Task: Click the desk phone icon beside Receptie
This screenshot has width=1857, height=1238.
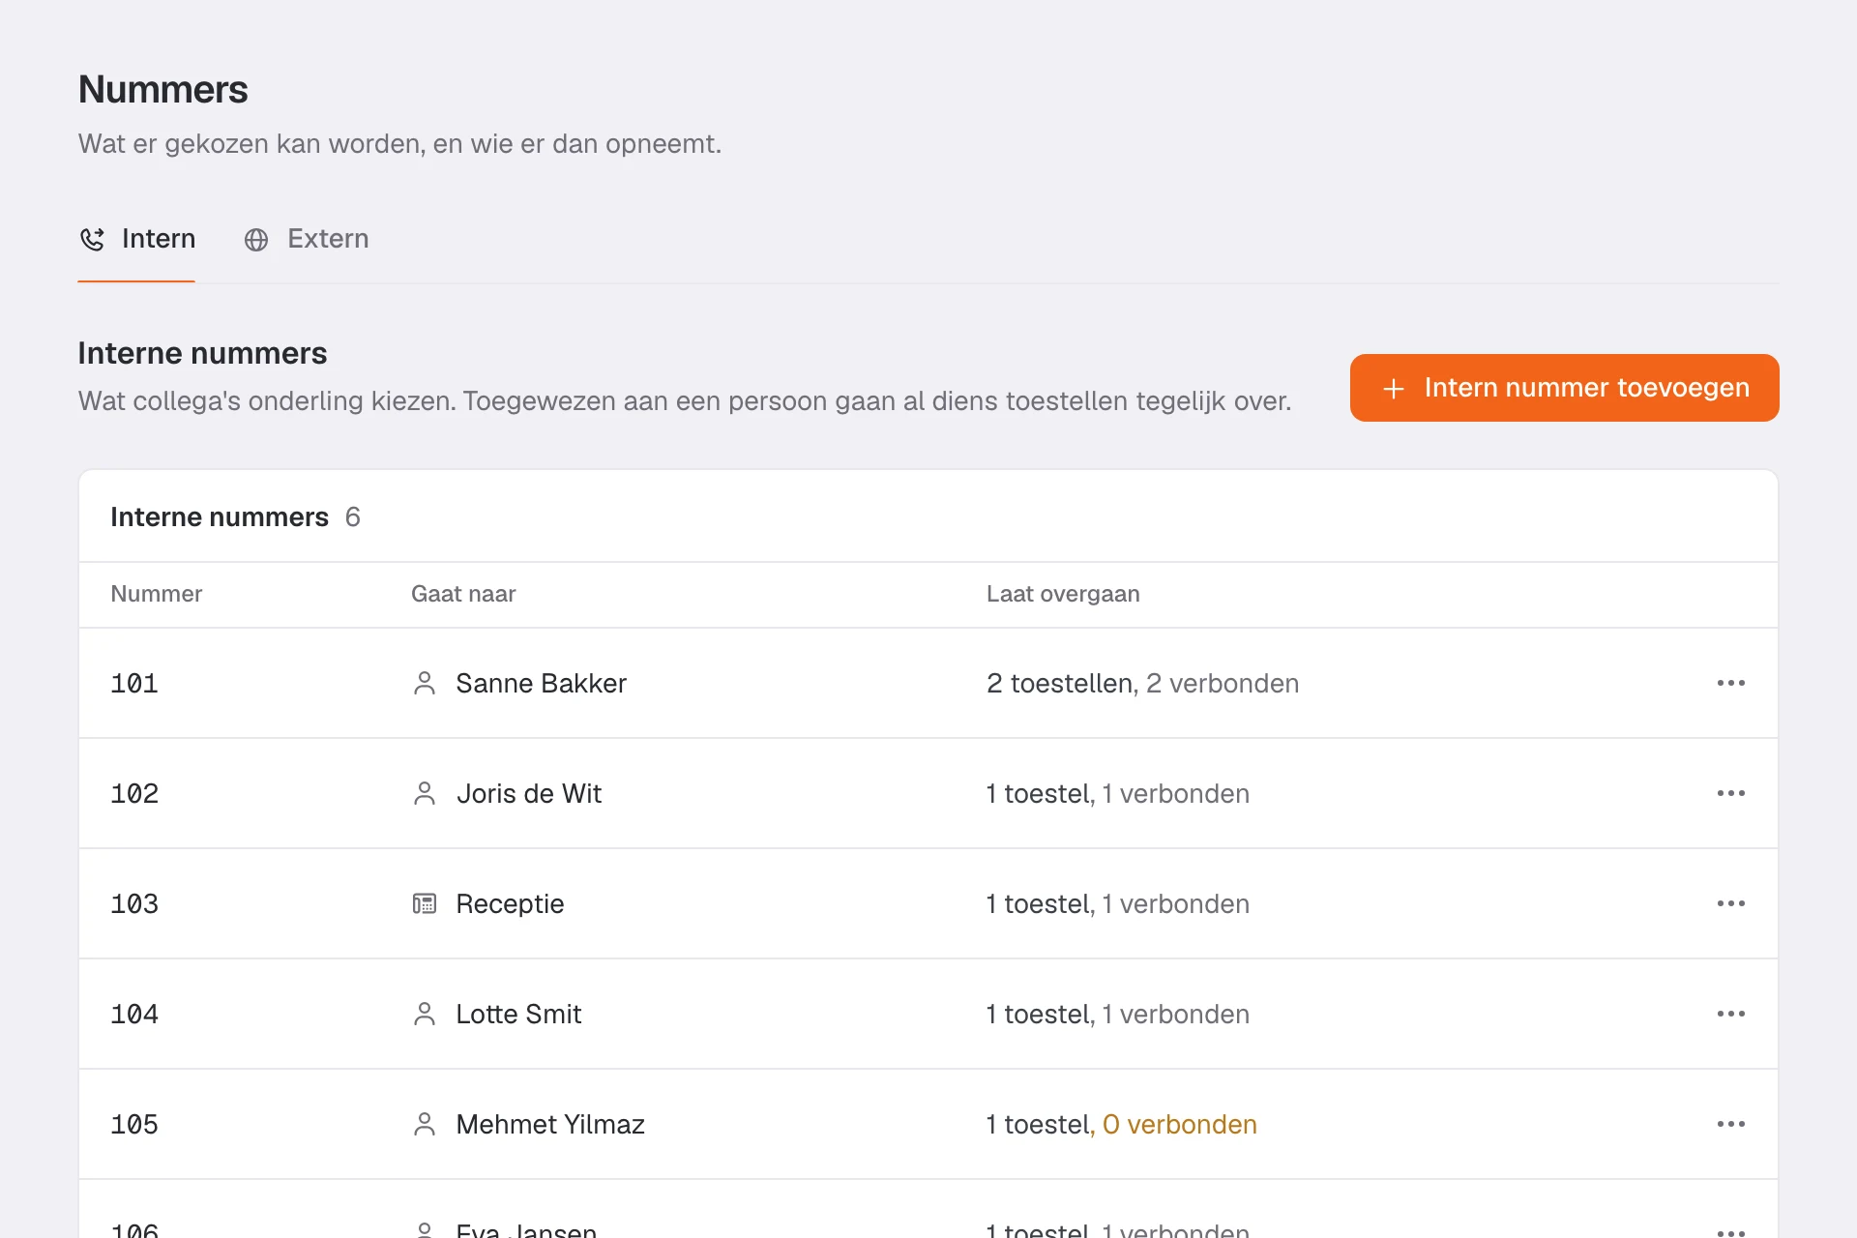Action: pos(424,904)
